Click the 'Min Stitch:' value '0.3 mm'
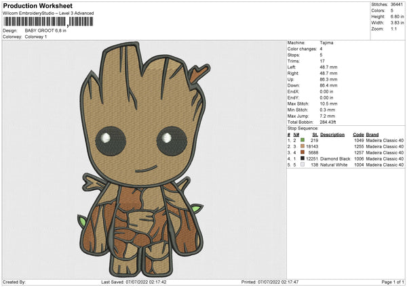Viewport: 407px width, 287px height. (328, 110)
